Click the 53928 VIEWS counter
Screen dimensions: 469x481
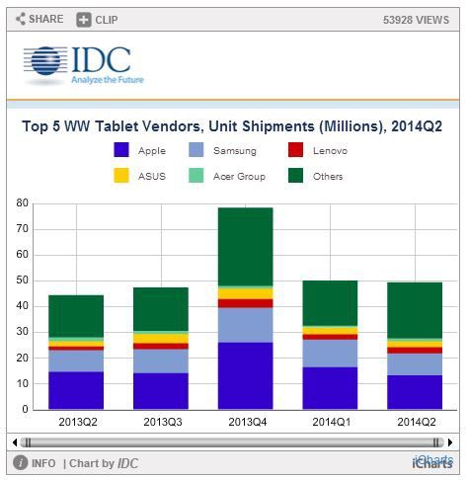coord(416,20)
